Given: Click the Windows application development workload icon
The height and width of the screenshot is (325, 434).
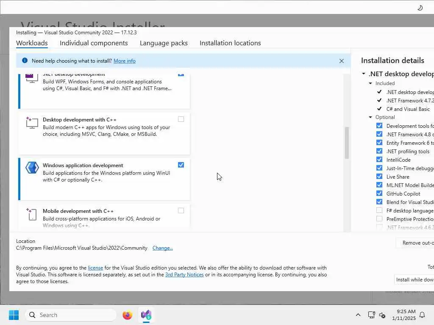Looking at the screenshot, I should click(x=32, y=168).
